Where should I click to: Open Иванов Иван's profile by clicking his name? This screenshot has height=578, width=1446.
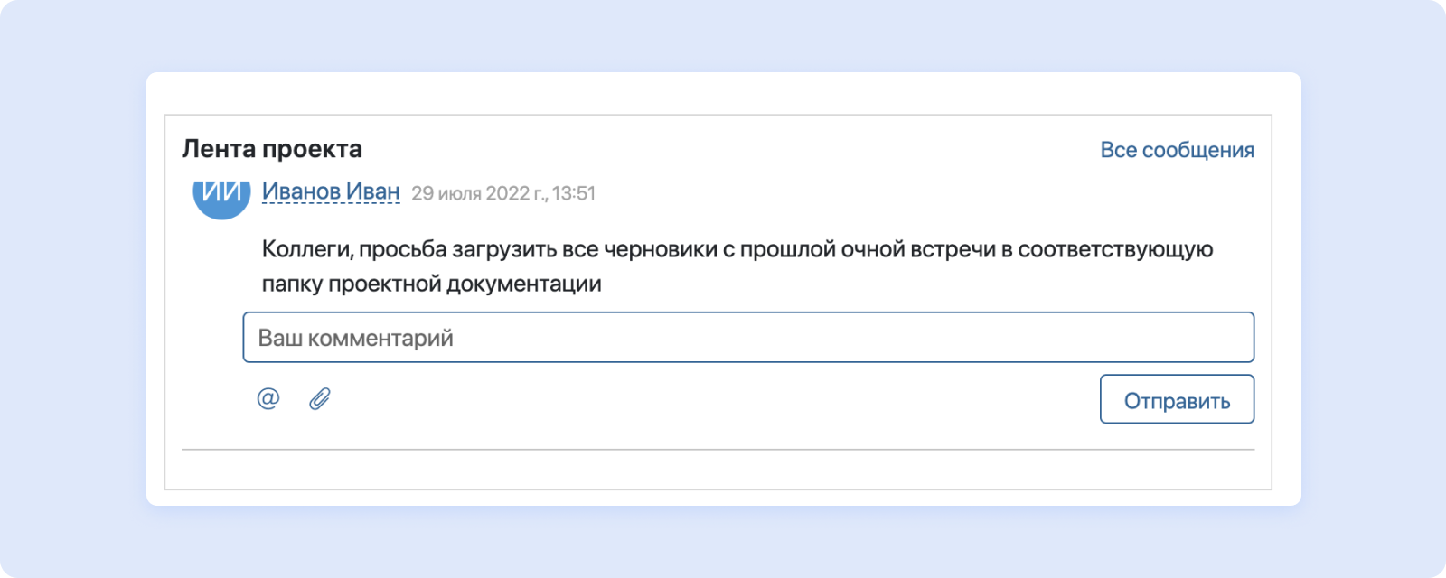(331, 191)
